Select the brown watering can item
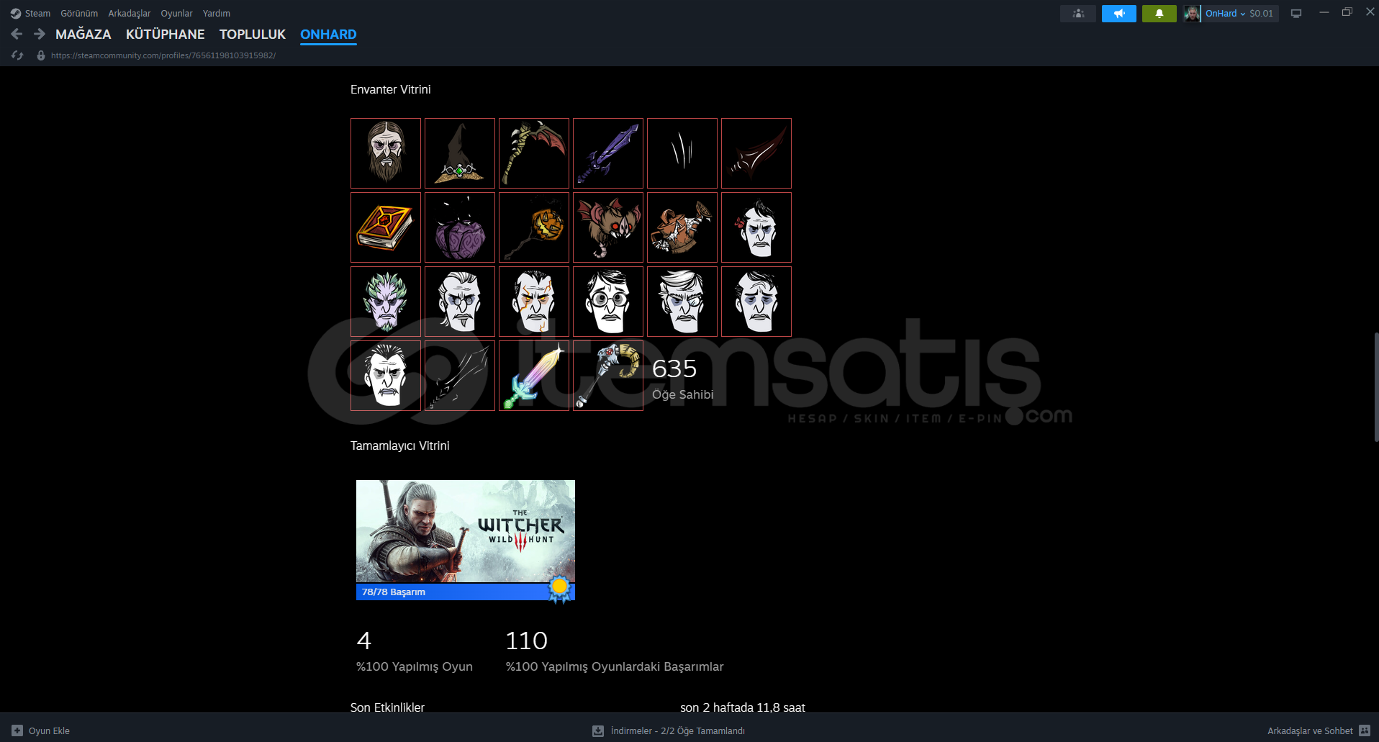 [682, 227]
